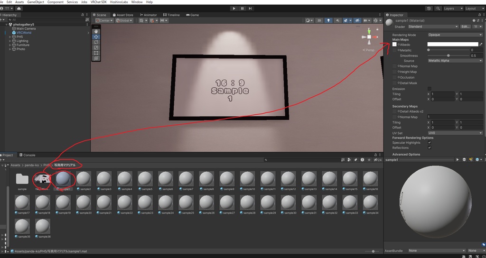Open the VRChat SDK menu
Screen dimensions: 486x258
click(98, 2)
